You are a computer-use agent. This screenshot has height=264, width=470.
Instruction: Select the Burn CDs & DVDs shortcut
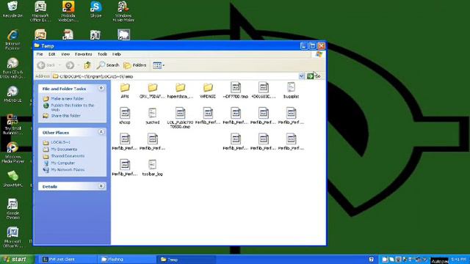12,68
